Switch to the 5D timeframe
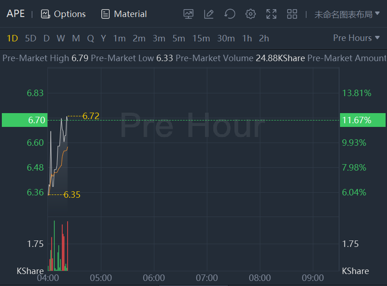The width and height of the screenshot is (387, 286). point(30,38)
